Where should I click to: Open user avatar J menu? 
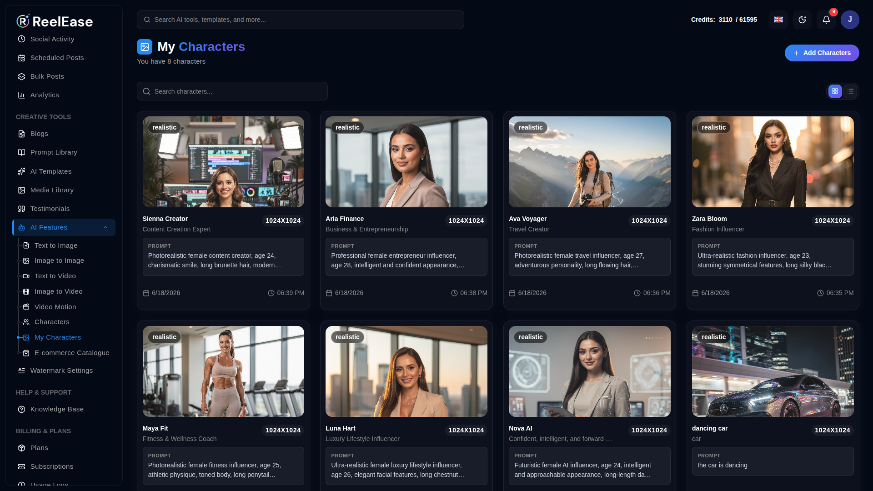pos(850,20)
